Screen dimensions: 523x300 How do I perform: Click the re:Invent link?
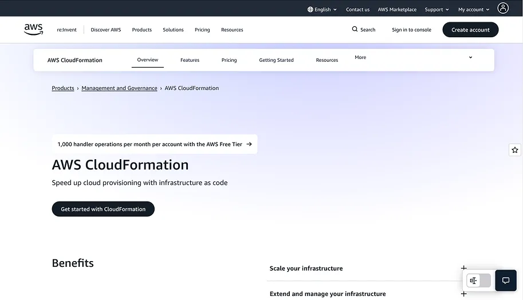pos(66,30)
